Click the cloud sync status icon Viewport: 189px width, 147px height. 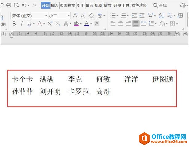click(x=183, y=6)
